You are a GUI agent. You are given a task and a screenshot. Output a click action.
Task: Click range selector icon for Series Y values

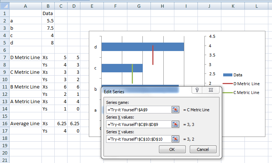click(175, 139)
